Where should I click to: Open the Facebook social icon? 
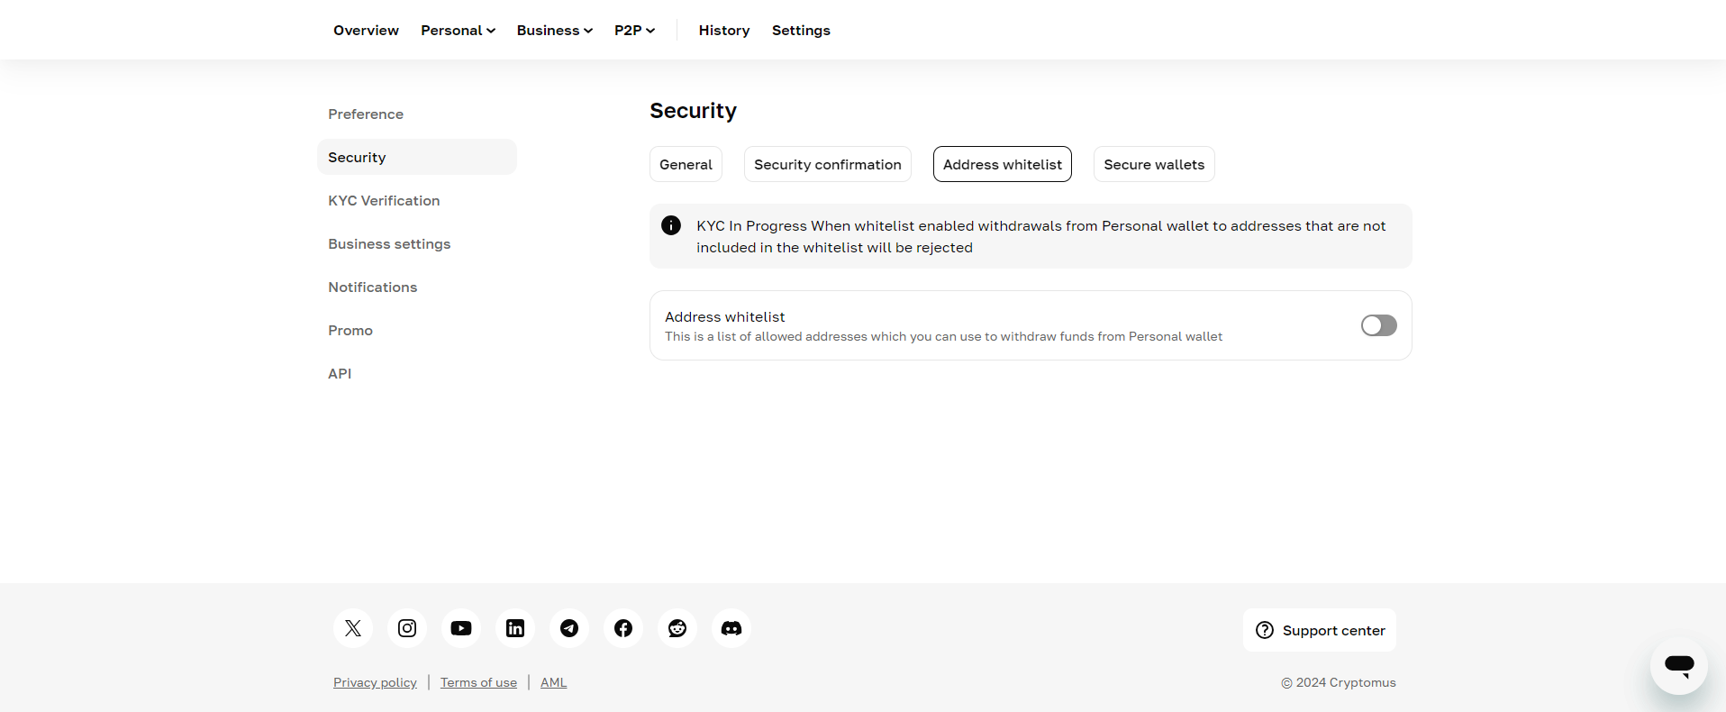(x=623, y=628)
